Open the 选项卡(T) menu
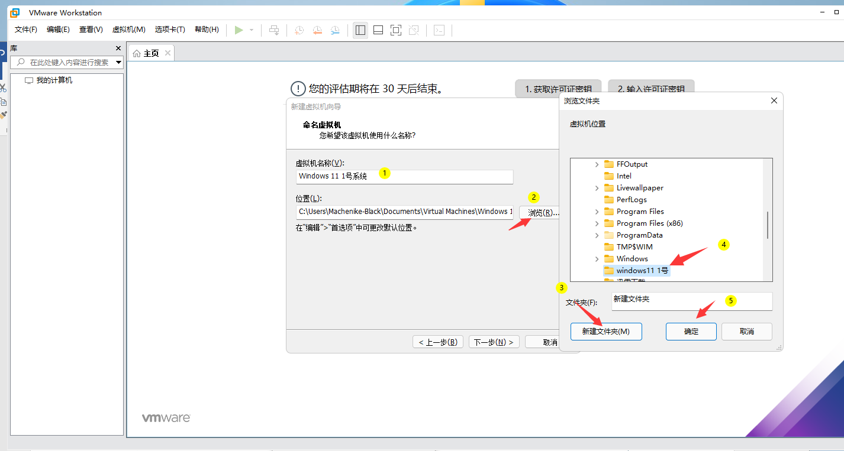 click(170, 30)
